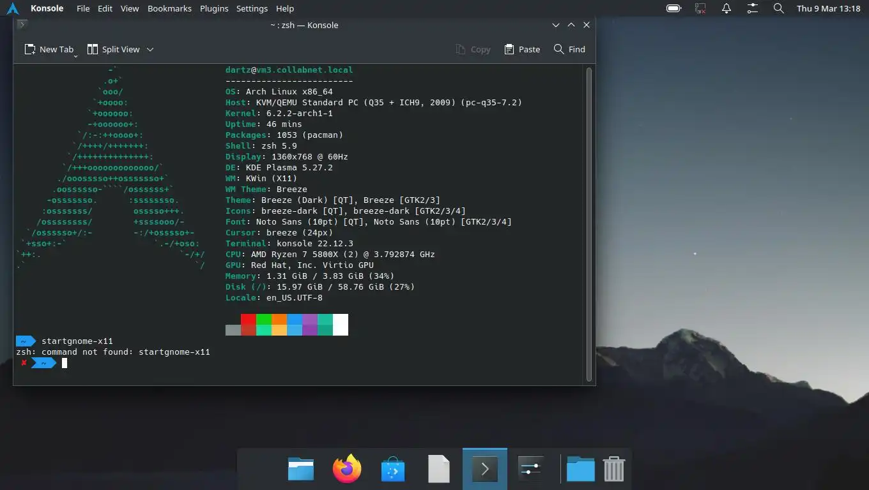869x490 pixels.
Task: Click the Konsole application name in panel
Action: (x=47, y=8)
